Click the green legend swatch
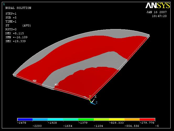This screenshot has height=131, width=174. coord(86,119)
